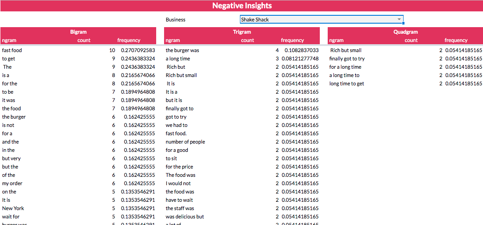
Task: Click the 'to sit' trigram cell
Action: click(x=171, y=158)
